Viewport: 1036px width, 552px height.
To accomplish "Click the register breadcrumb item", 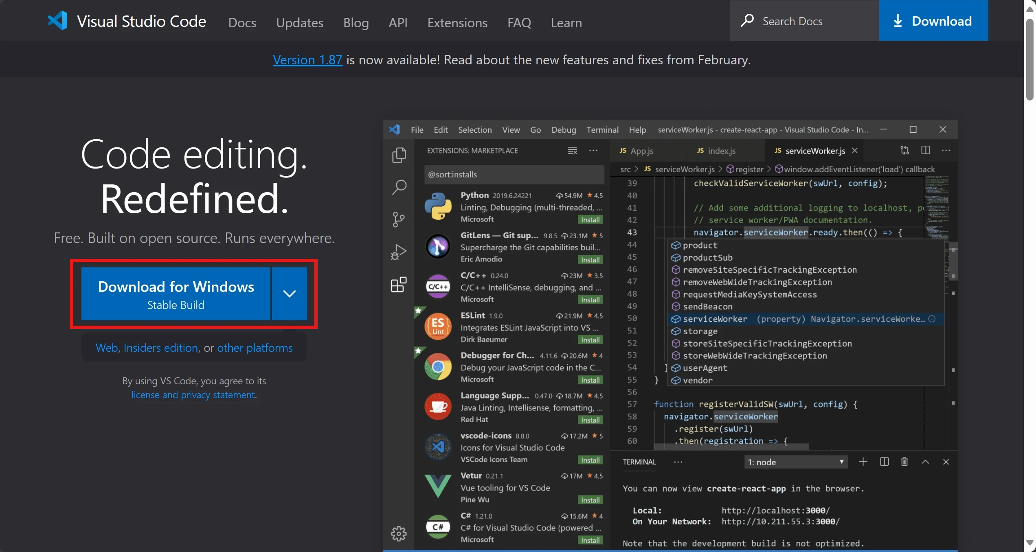I will tap(745, 169).
